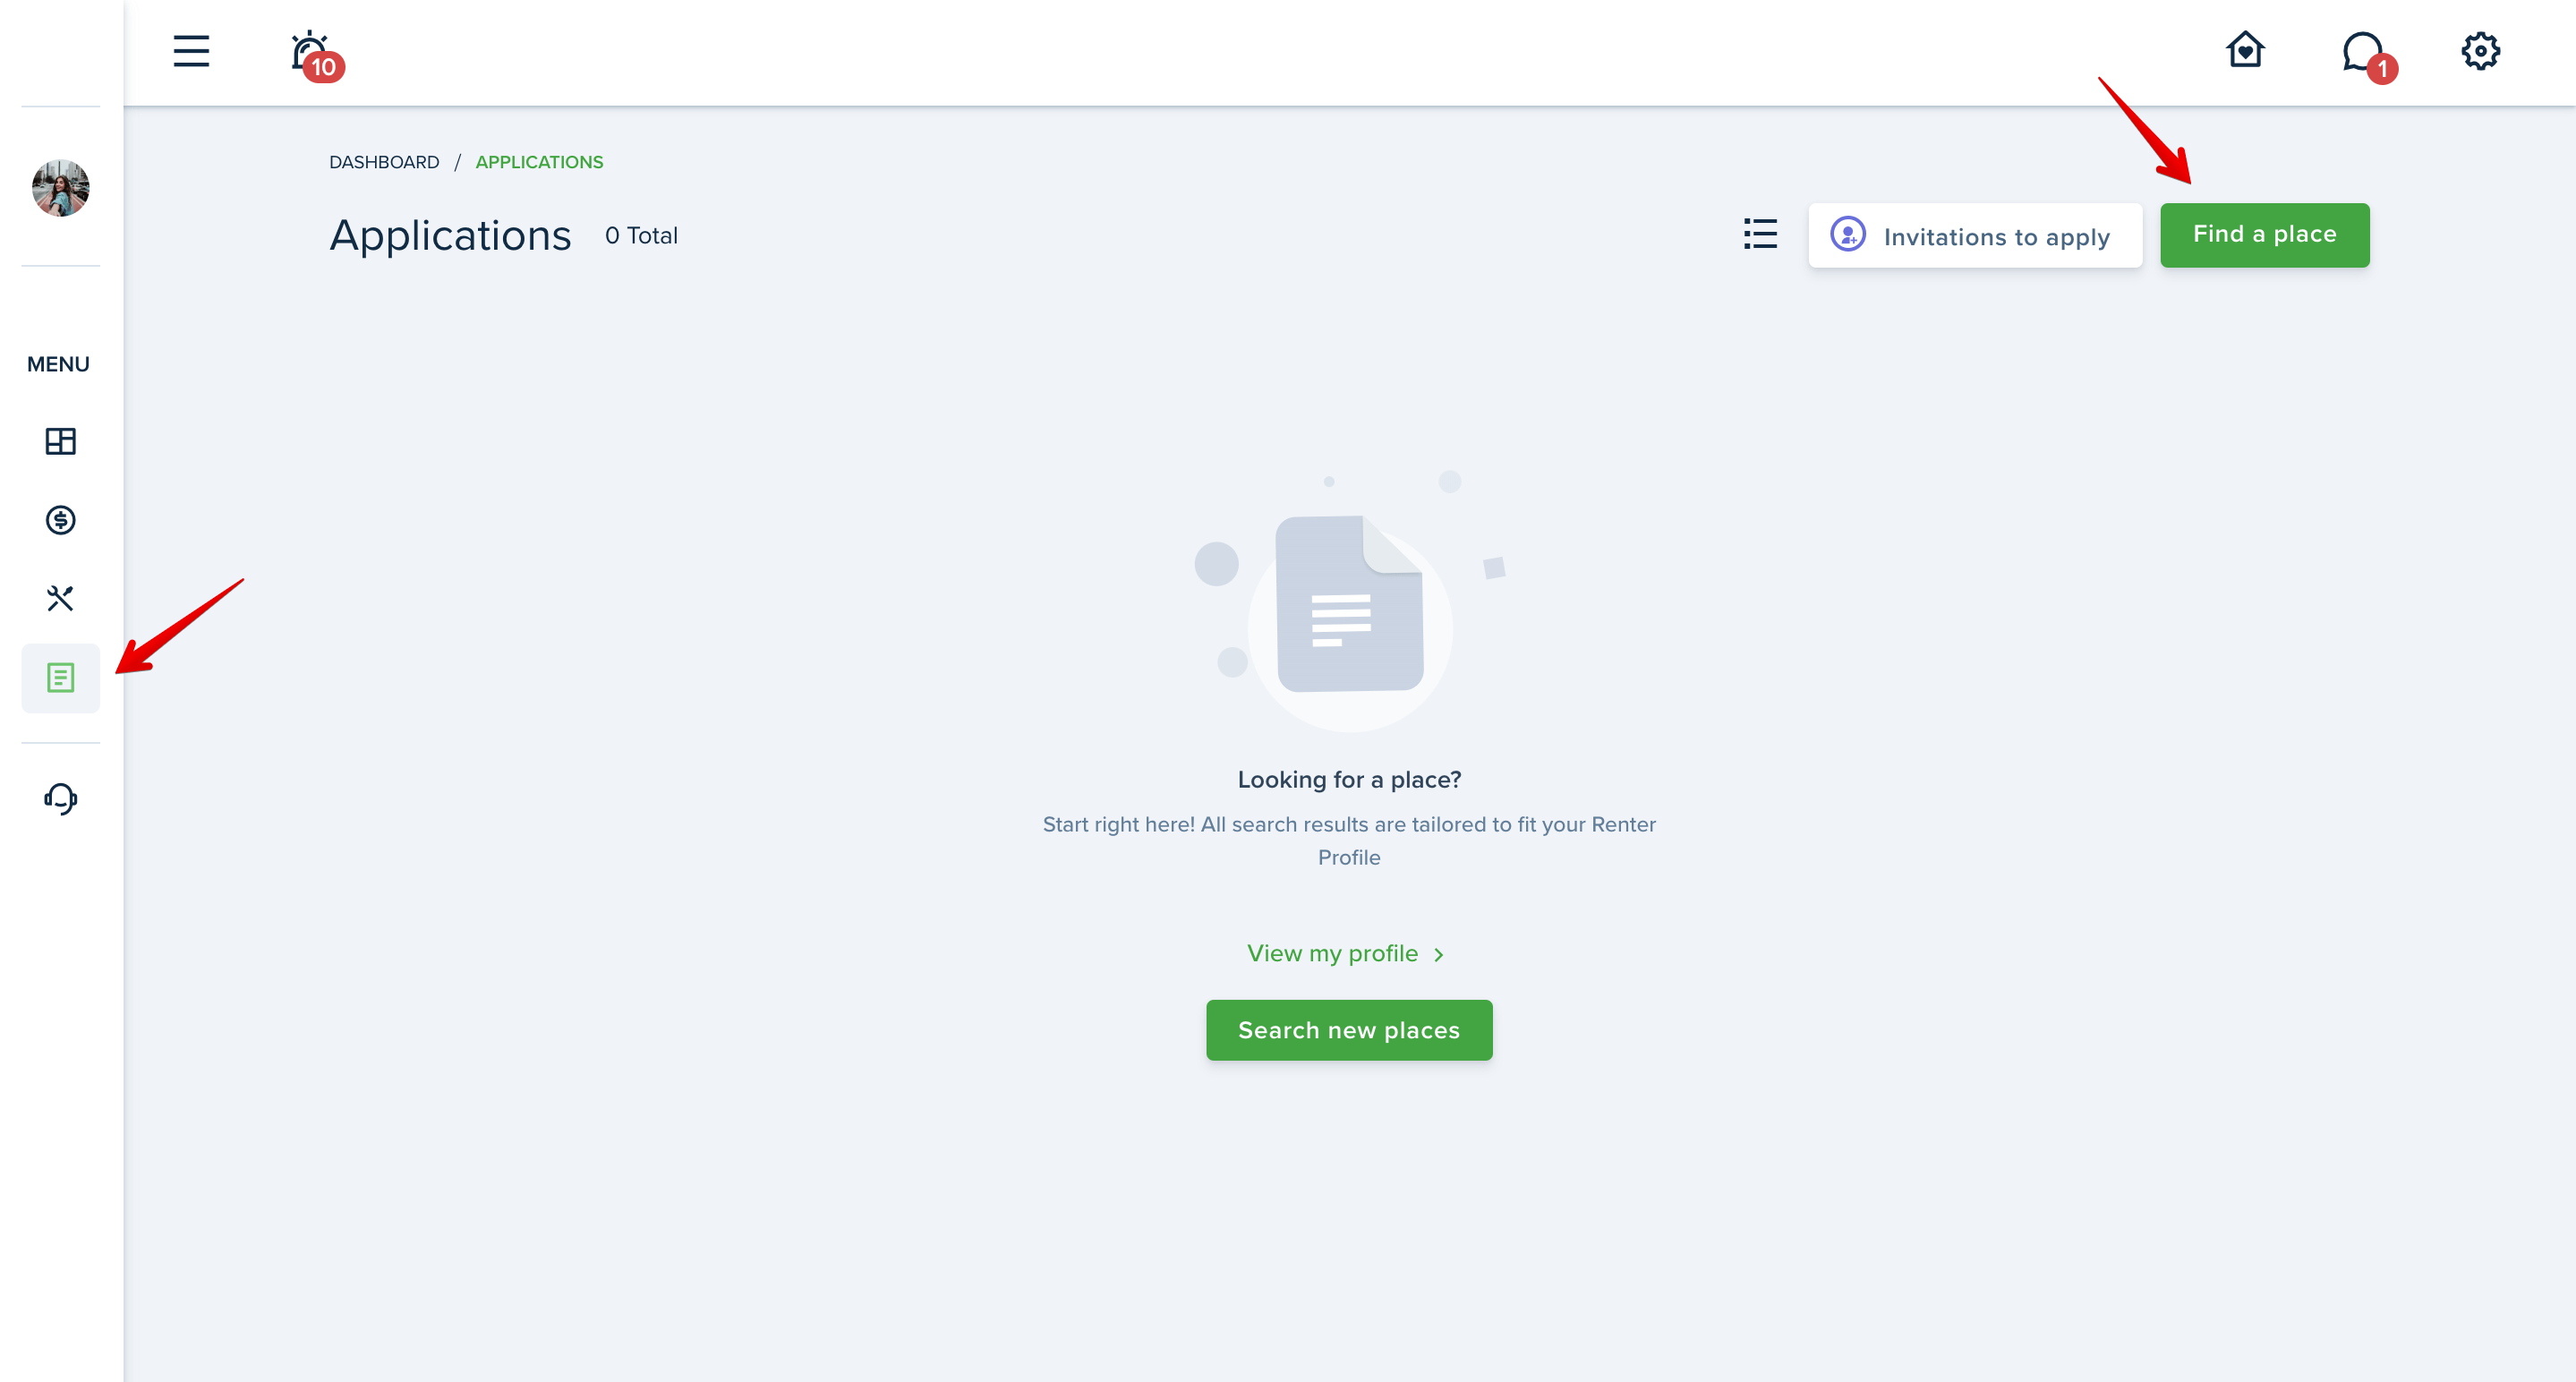Go to DASHBOARD breadcrumb

click(x=384, y=162)
